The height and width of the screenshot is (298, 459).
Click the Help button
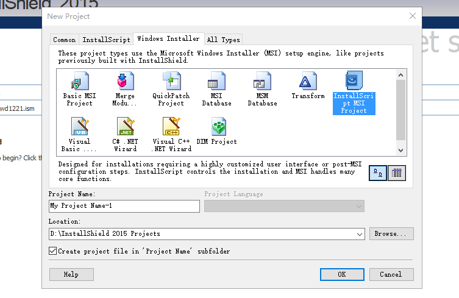click(x=71, y=275)
